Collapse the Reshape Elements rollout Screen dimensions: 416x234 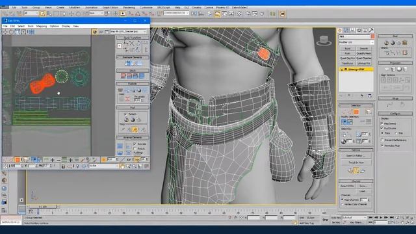(133, 57)
